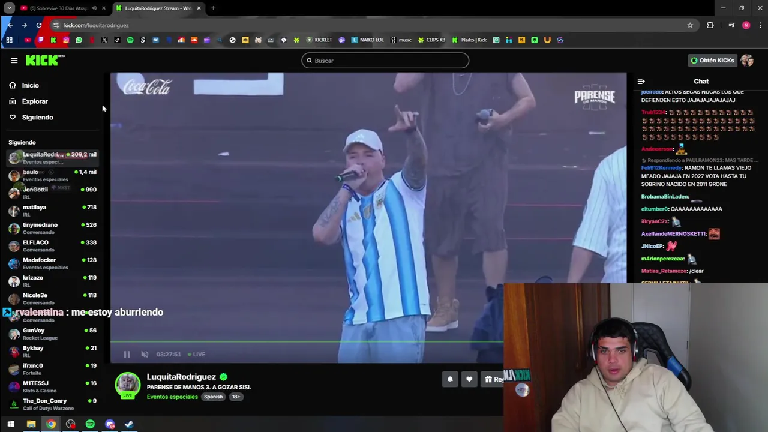768x432 pixels.
Task: Open the Windows Start menu
Action: (11, 424)
